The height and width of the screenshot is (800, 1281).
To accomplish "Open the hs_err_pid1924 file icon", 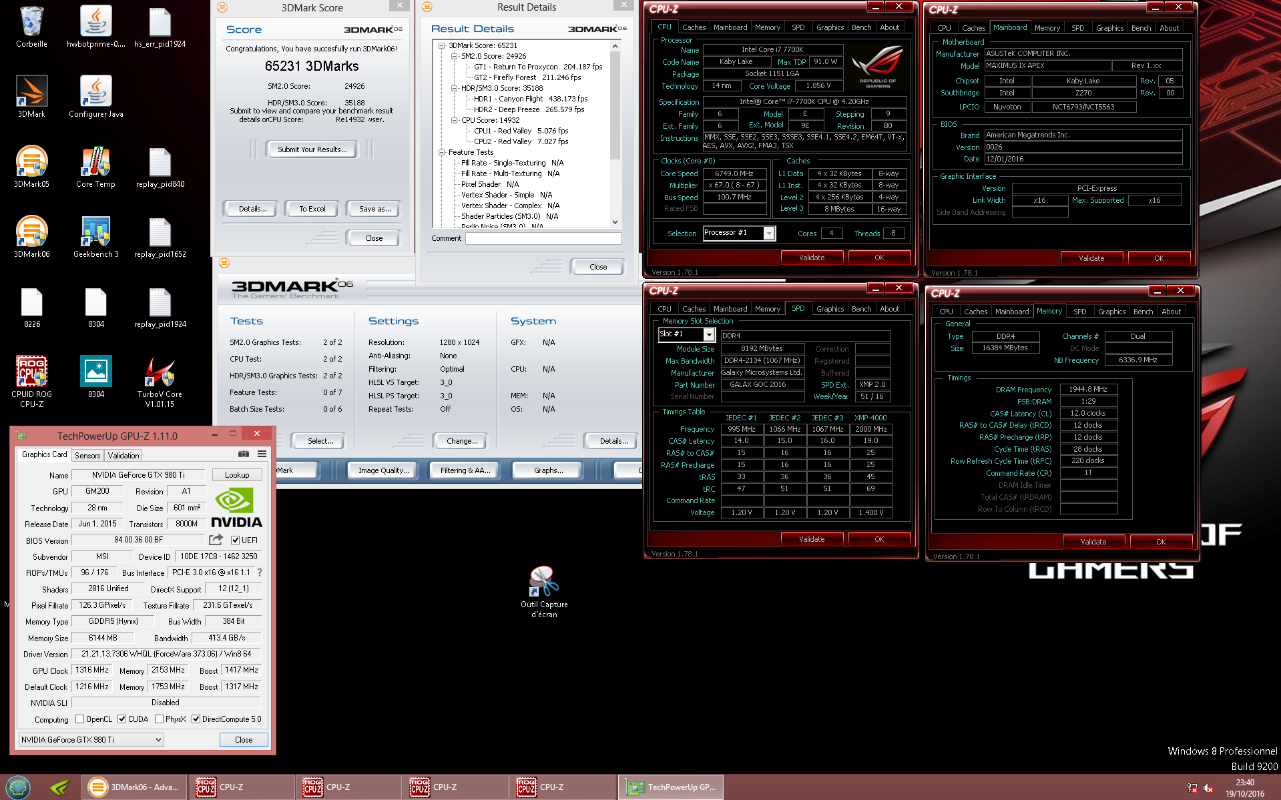I will (x=160, y=27).
